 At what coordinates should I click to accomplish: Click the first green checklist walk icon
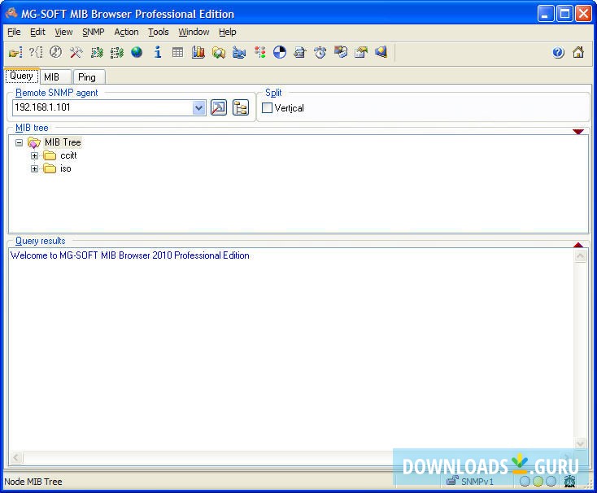point(97,52)
